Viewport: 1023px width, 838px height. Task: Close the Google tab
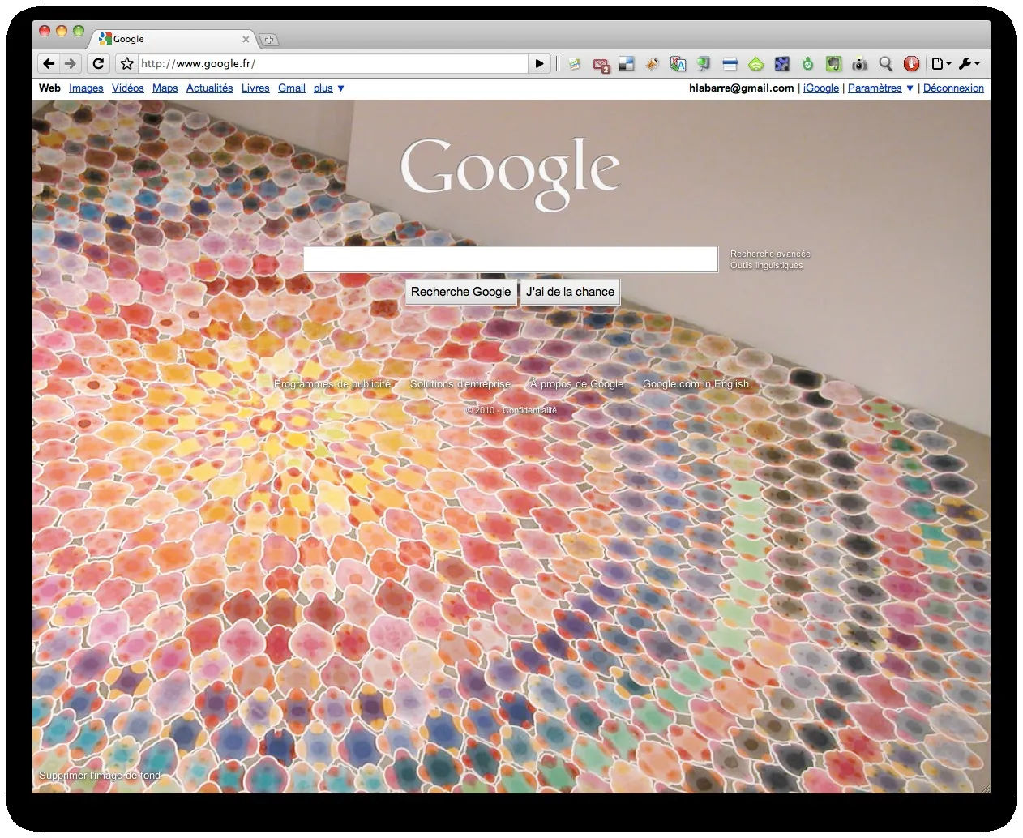[246, 39]
